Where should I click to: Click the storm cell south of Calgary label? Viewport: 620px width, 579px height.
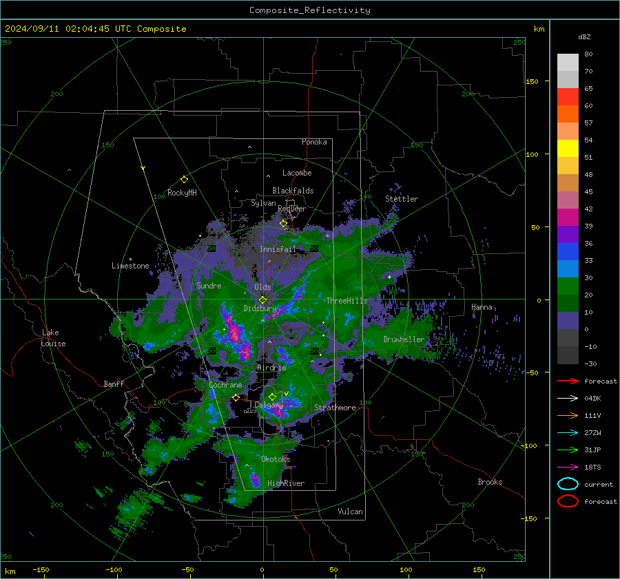coord(278,412)
